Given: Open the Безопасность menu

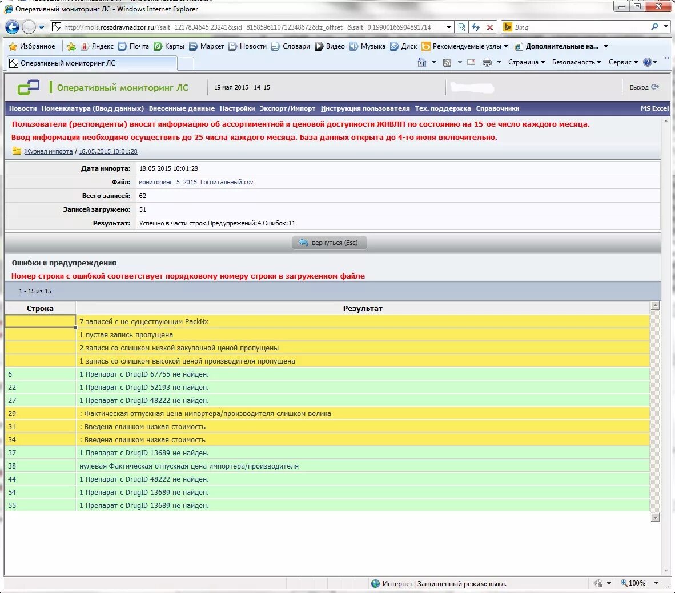Looking at the screenshot, I should [576, 62].
